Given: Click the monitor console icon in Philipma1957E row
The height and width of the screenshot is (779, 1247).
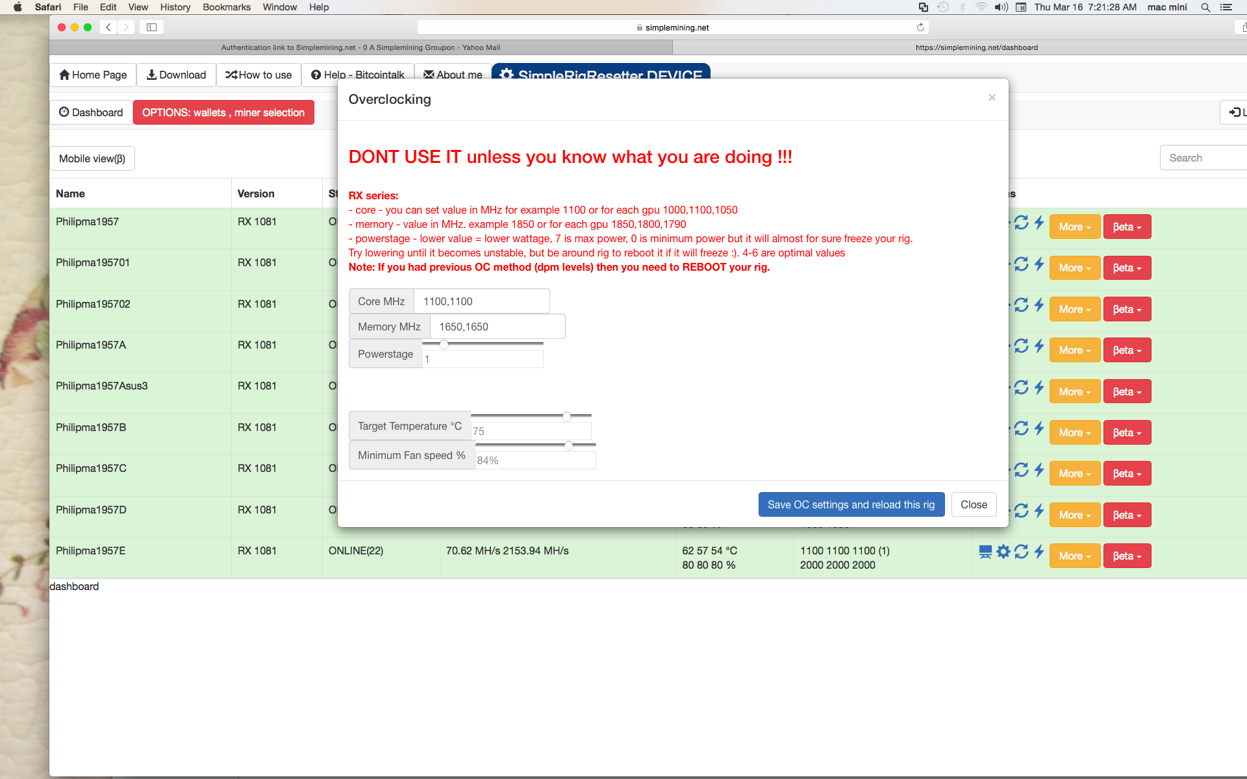Looking at the screenshot, I should pyautogui.click(x=985, y=552).
